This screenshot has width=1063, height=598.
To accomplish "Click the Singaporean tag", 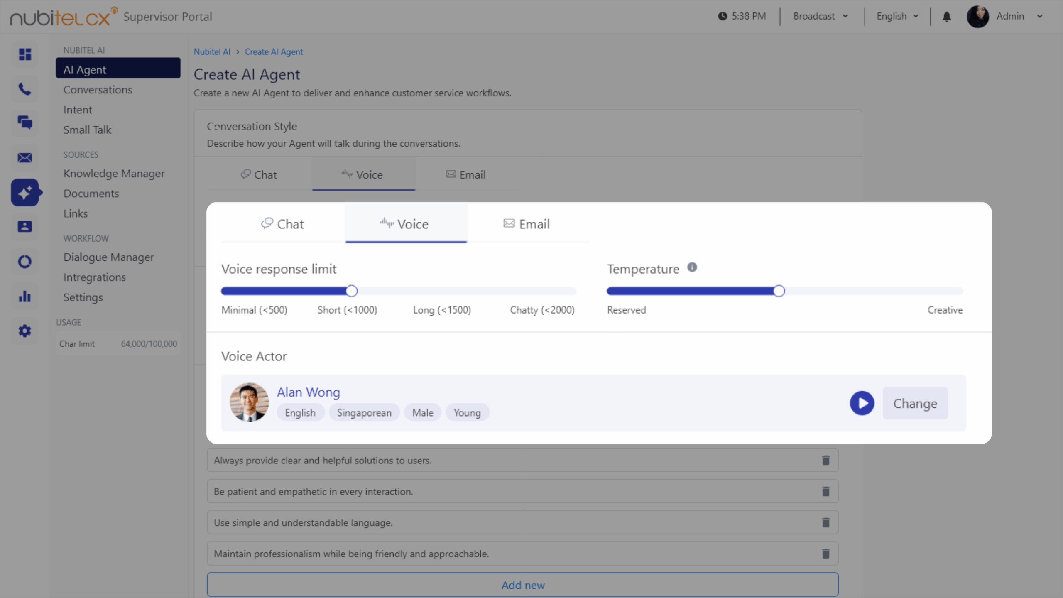I will pyautogui.click(x=364, y=412).
